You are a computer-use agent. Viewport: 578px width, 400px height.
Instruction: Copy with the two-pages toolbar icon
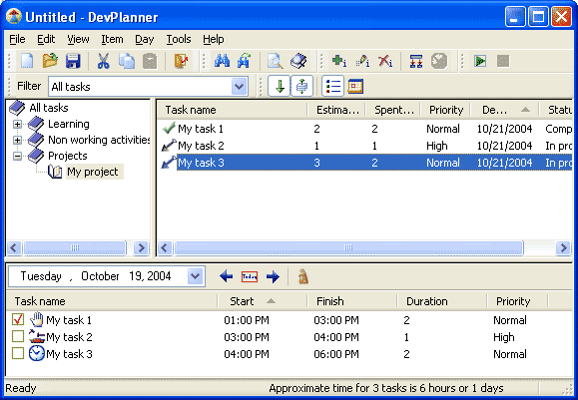tap(127, 61)
